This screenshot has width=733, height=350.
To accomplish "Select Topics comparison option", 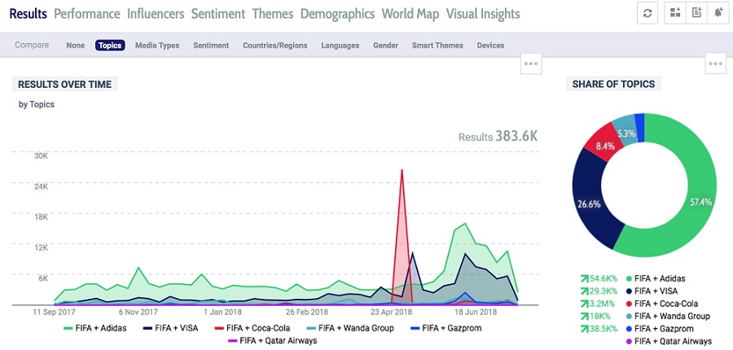I will pos(110,46).
